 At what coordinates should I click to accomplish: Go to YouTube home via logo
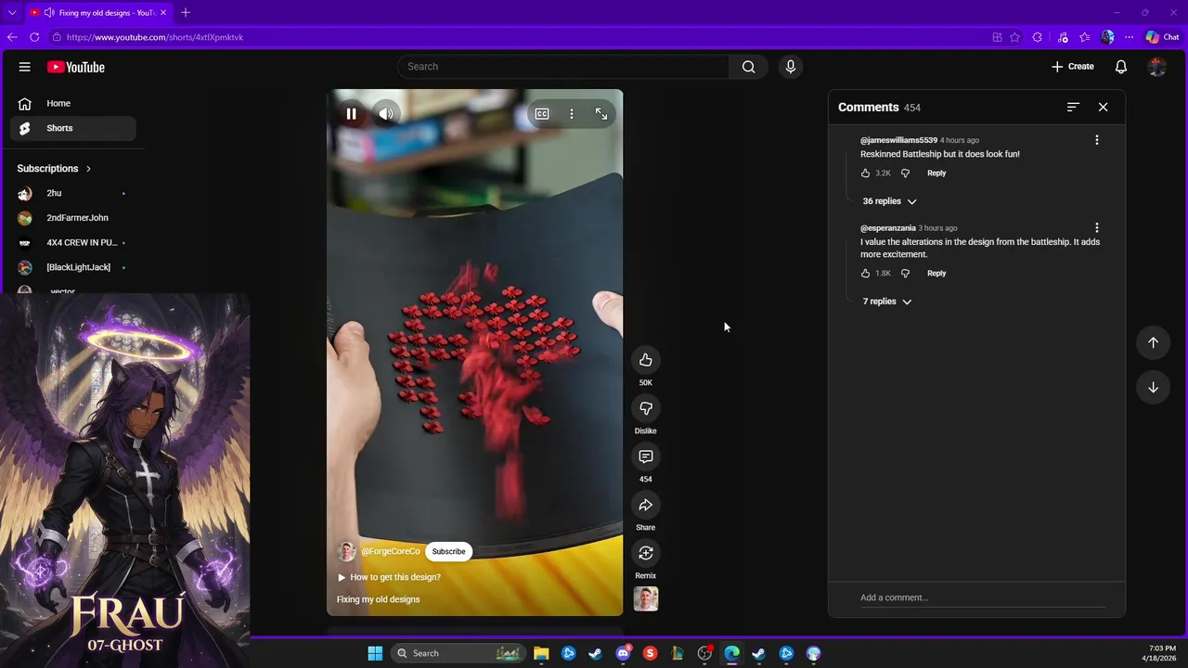tap(76, 67)
